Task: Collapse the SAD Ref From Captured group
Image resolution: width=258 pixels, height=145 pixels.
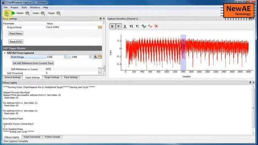Action: click(4, 53)
